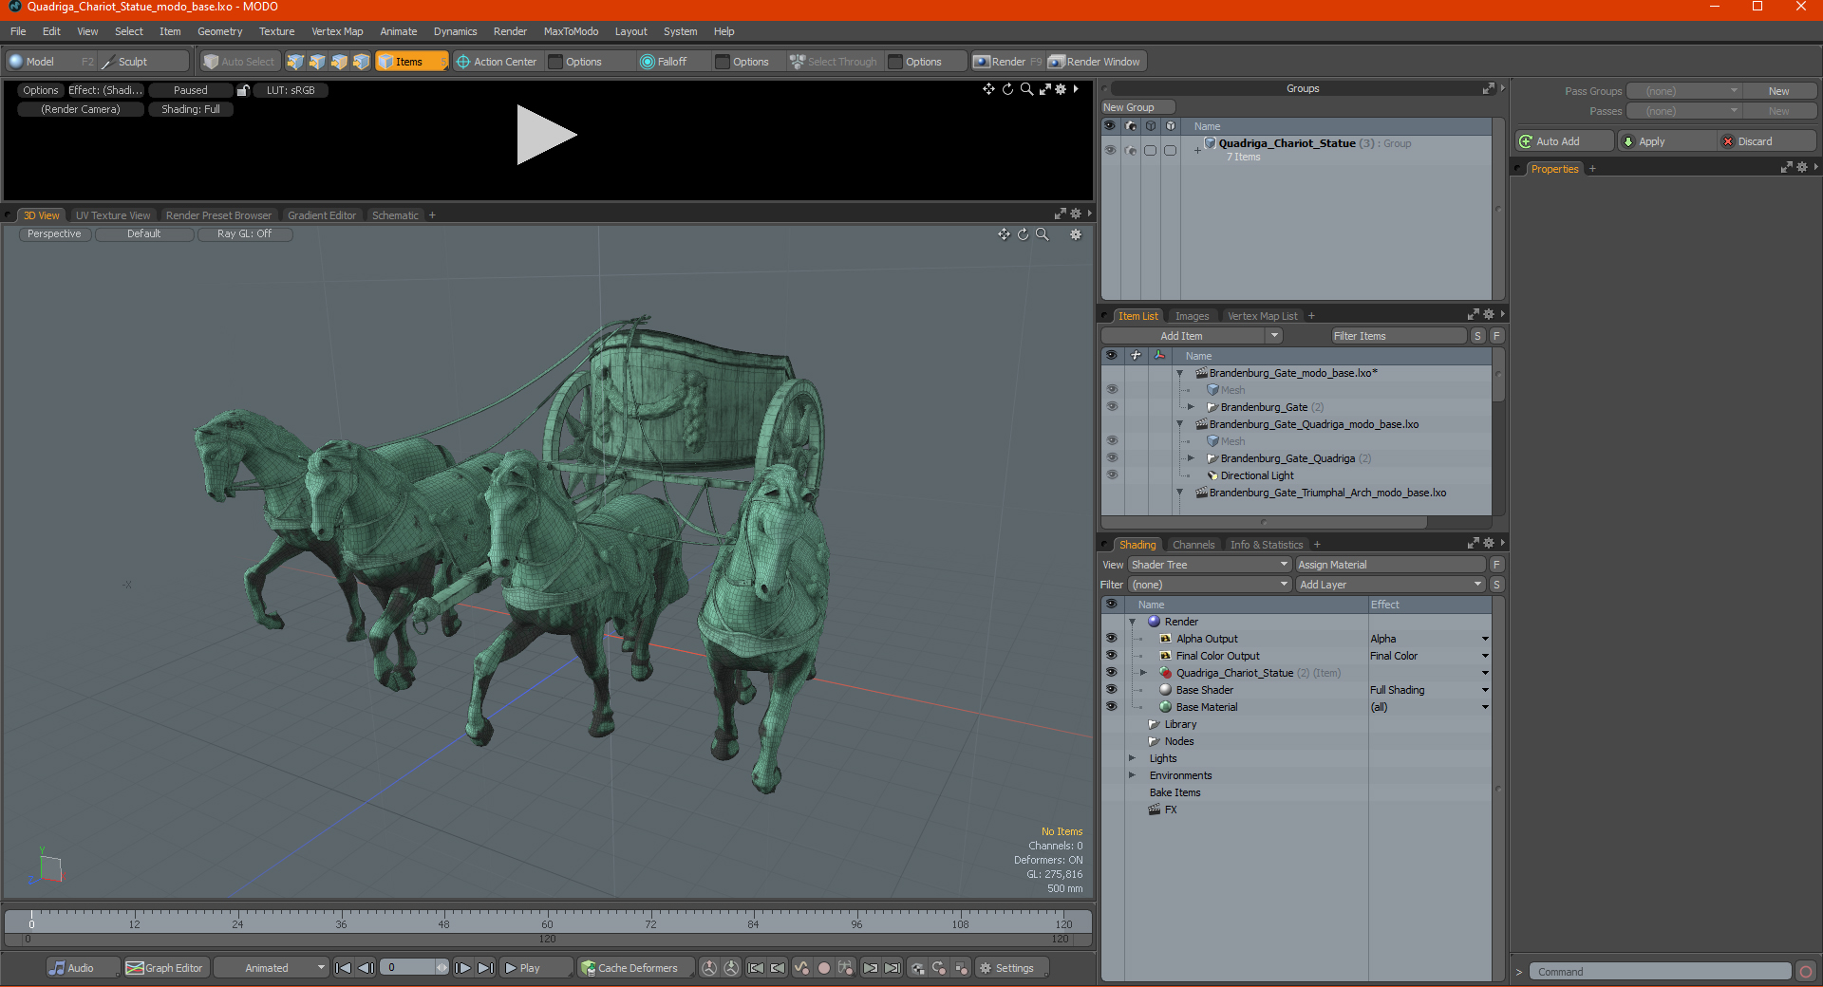Image resolution: width=1823 pixels, height=987 pixels.
Task: Go to last frame on timeline
Action: 485,968
